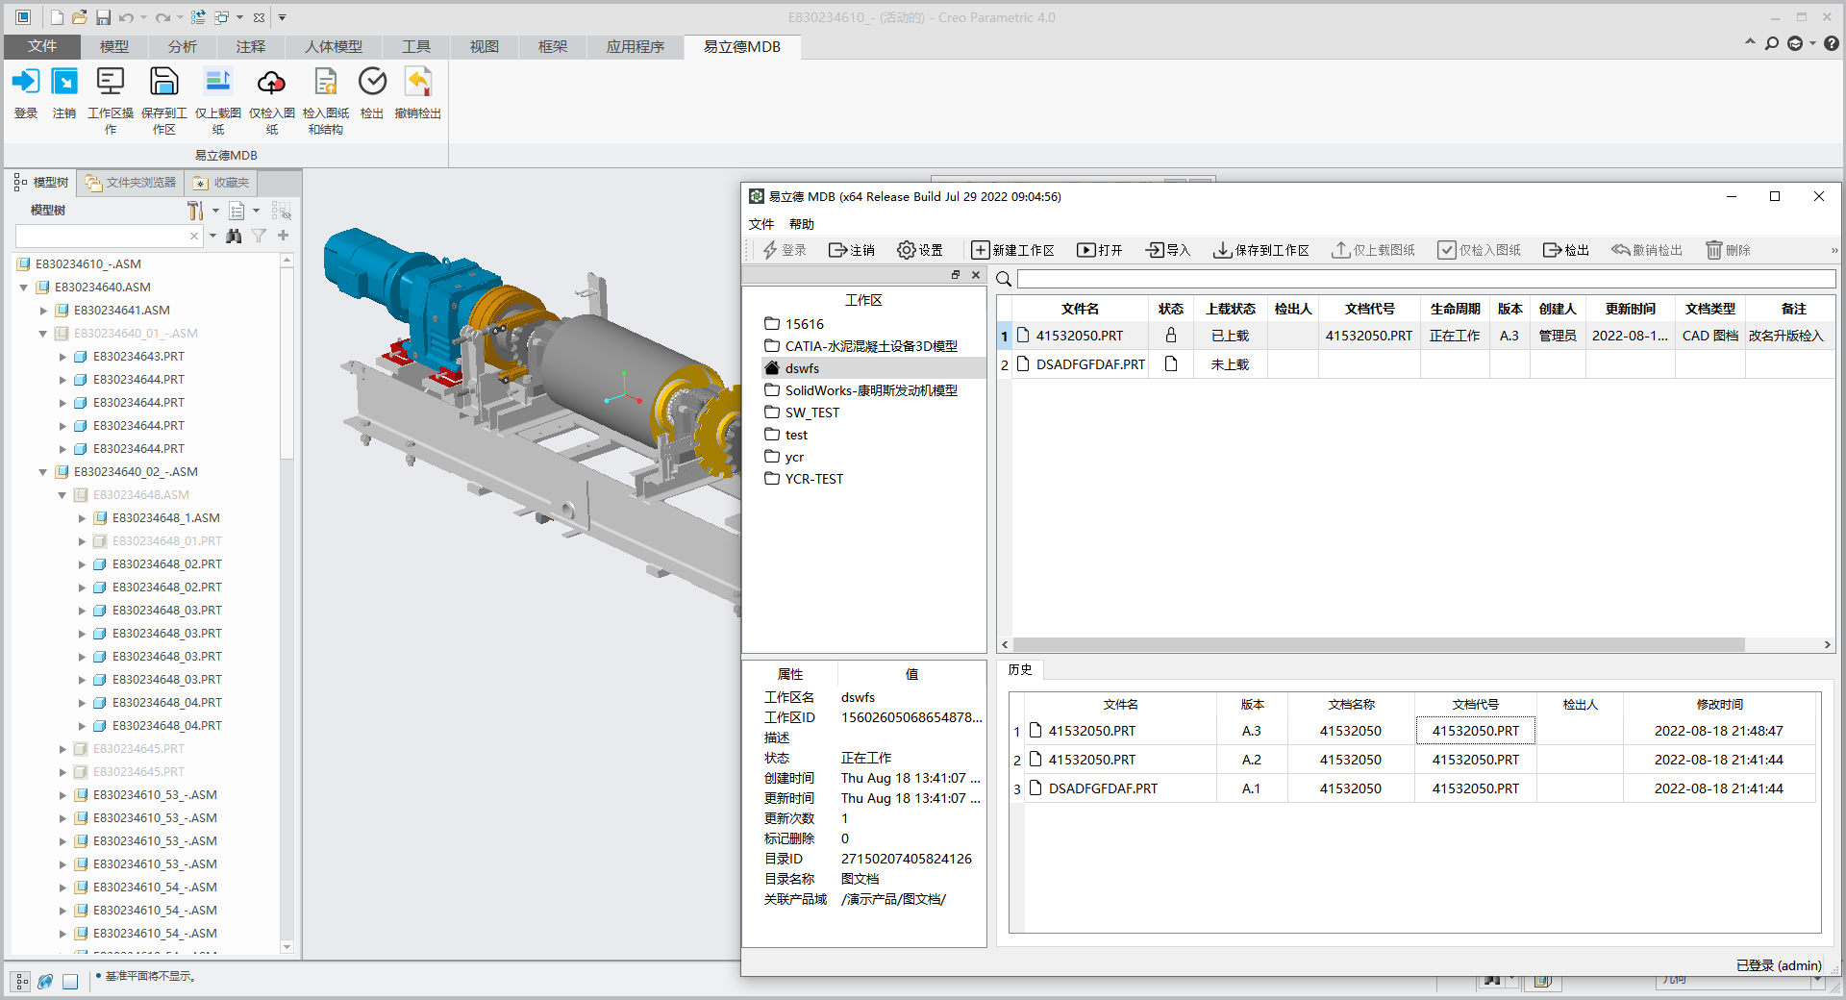
Task: Click 检出 in MDB dialog toolbar
Action: (1566, 250)
